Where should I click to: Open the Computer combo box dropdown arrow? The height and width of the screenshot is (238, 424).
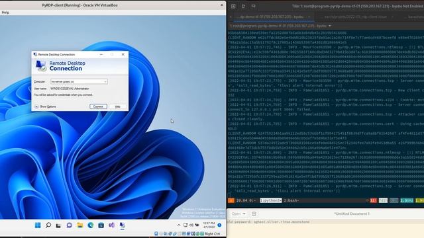point(105,81)
